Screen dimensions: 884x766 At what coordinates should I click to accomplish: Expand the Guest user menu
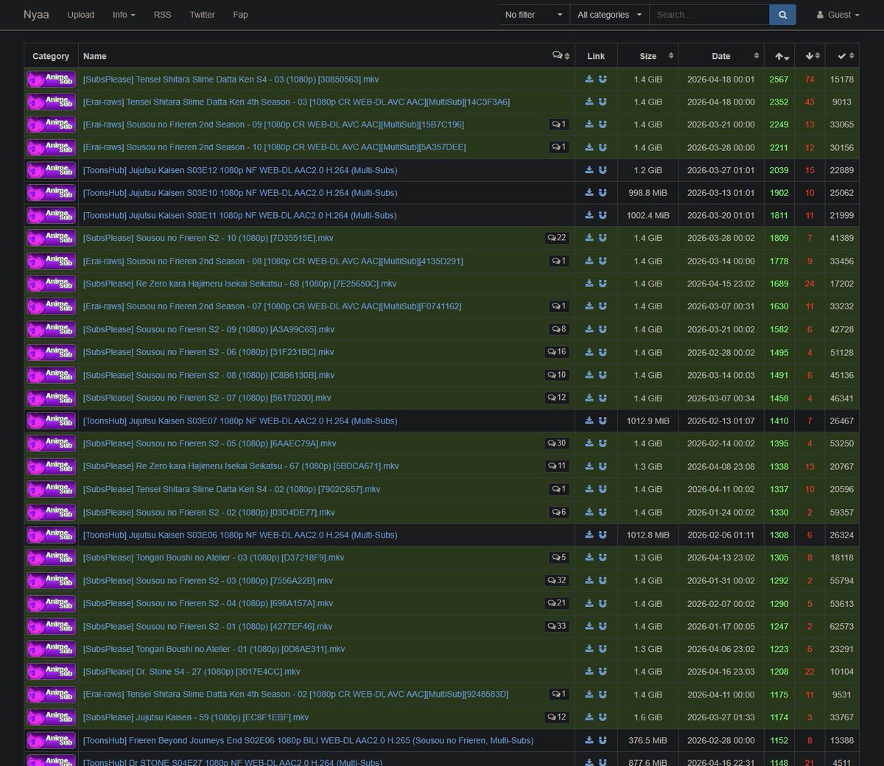pos(838,15)
